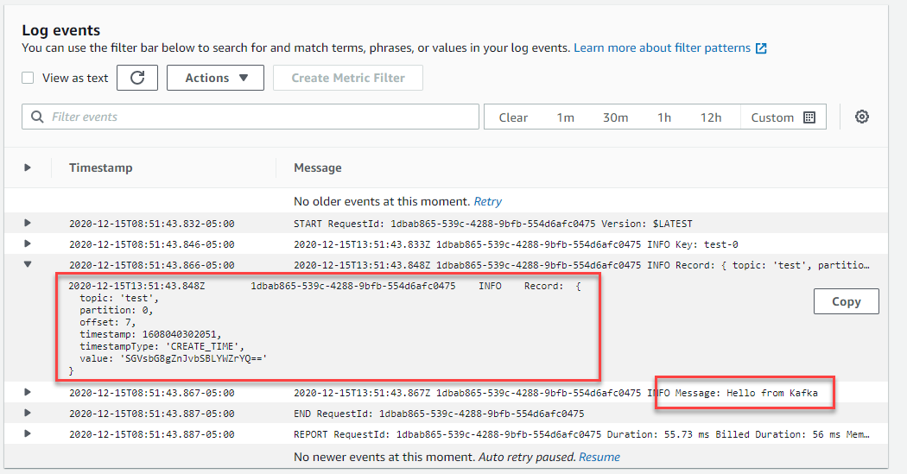This screenshot has width=907, height=474.
Task: Click the Create Metric Filter button
Action: 347,78
